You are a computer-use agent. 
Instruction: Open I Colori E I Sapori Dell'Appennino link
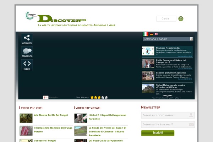pos(107,117)
